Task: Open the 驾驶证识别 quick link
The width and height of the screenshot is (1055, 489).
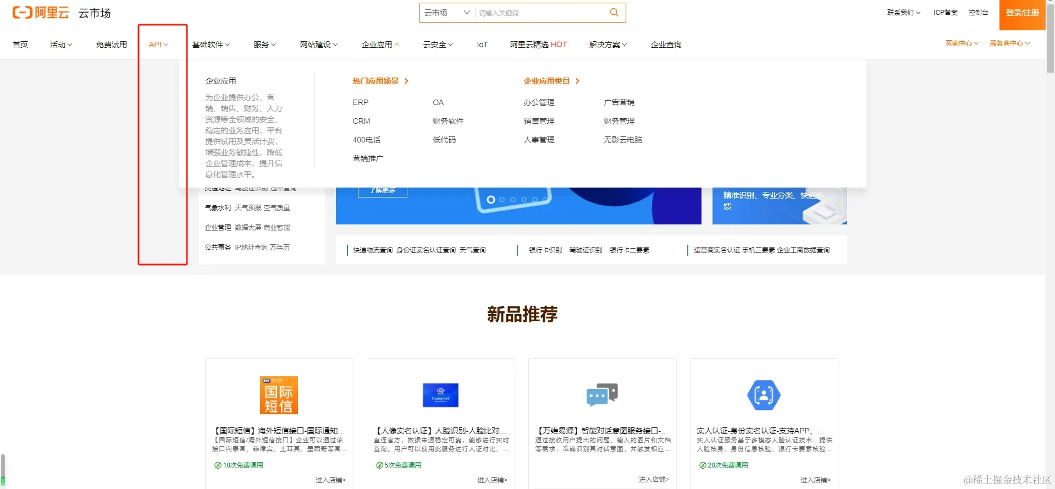Action: coord(586,250)
